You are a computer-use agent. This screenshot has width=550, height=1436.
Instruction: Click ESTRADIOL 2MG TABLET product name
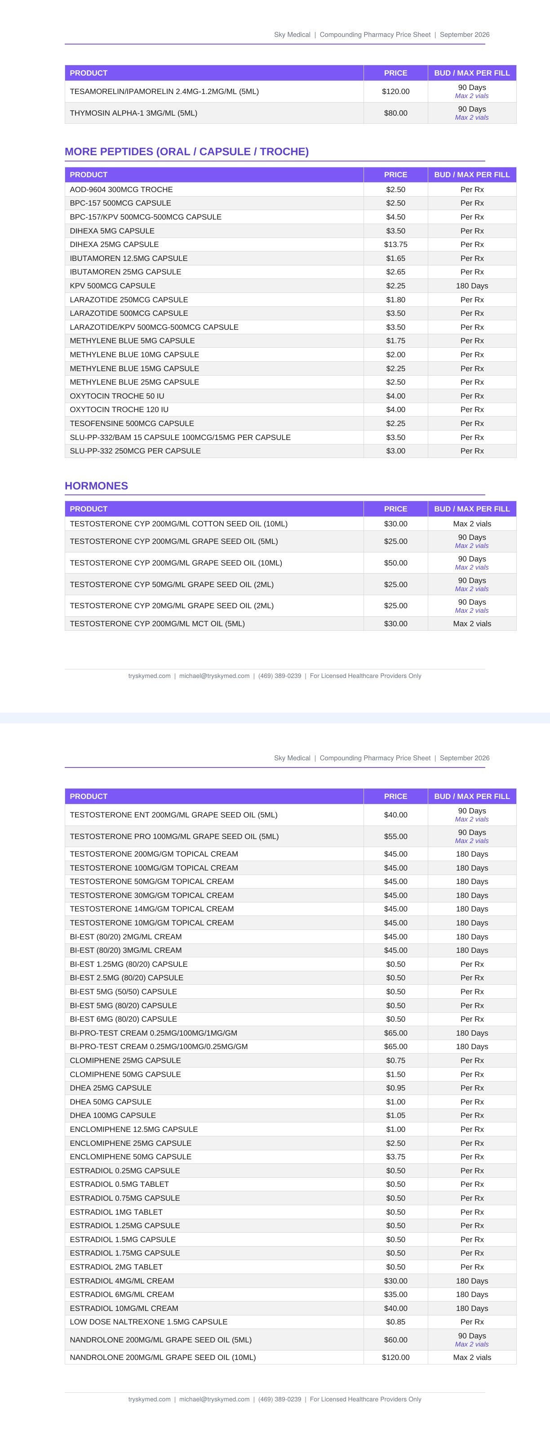tap(116, 1267)
